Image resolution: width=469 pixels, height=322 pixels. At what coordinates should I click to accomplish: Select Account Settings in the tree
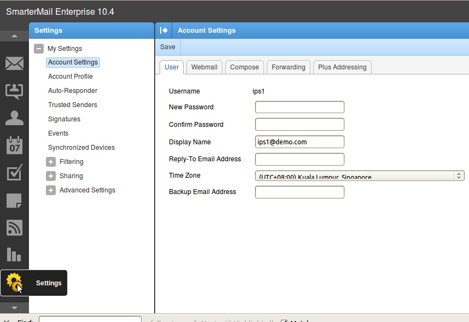[73, 62]
